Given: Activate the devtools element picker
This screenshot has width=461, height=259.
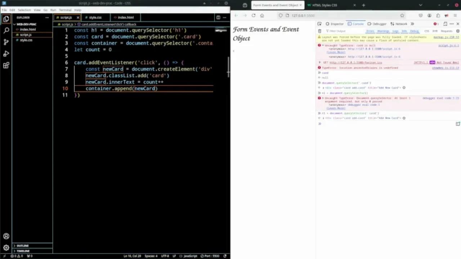Looking at the screenshot, I should pyautogui.click(x=319, y=24).
